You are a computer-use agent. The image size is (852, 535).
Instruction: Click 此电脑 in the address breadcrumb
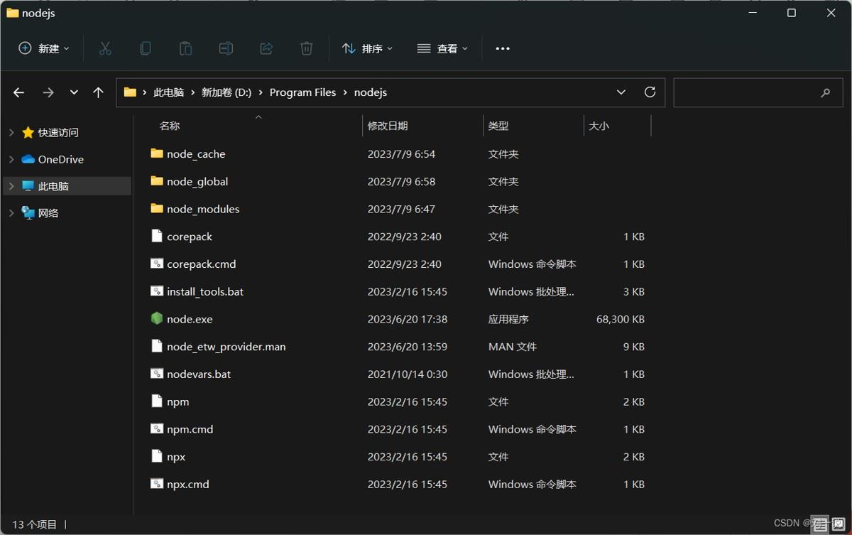[x=169, y=92]
